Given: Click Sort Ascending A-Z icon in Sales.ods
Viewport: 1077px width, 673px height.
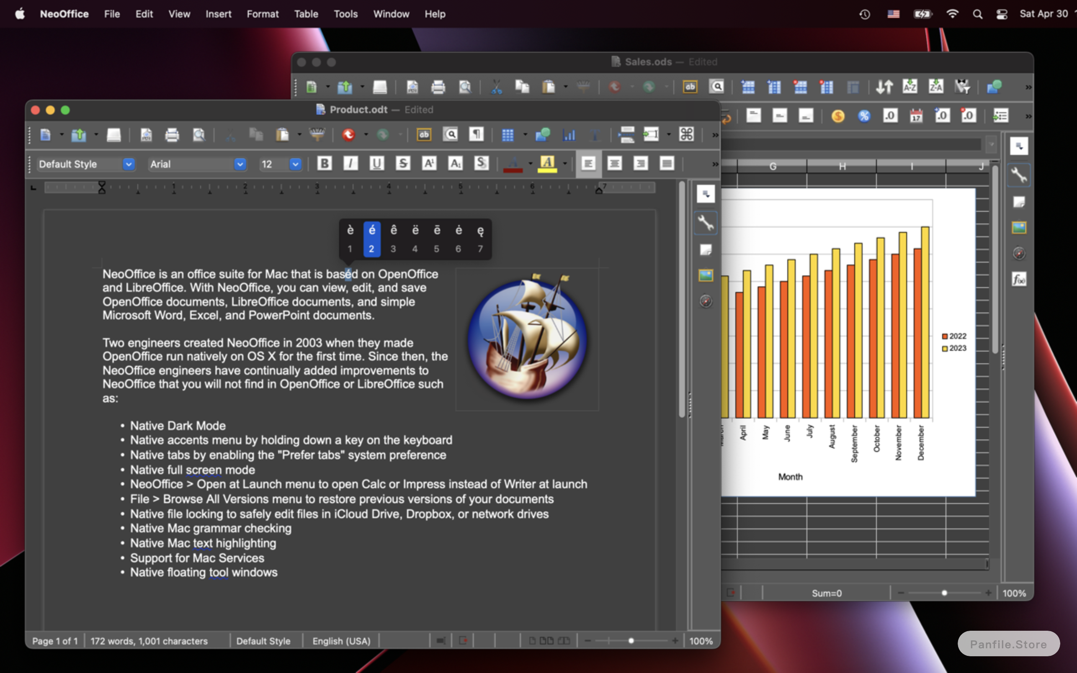Looking at the screenshot, I should tap(910, 86).
